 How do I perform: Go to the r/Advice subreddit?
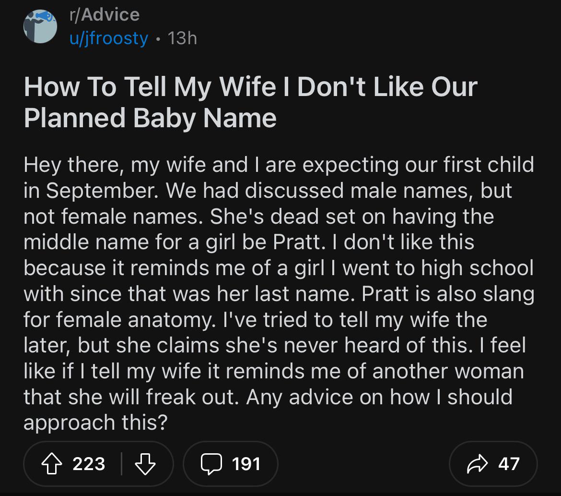[x=104, y=15]
